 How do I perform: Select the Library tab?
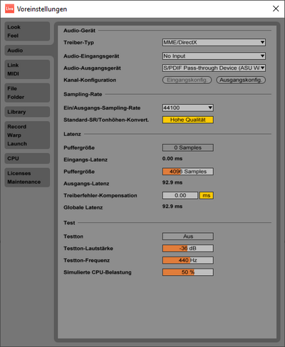[x=27, y=112]
